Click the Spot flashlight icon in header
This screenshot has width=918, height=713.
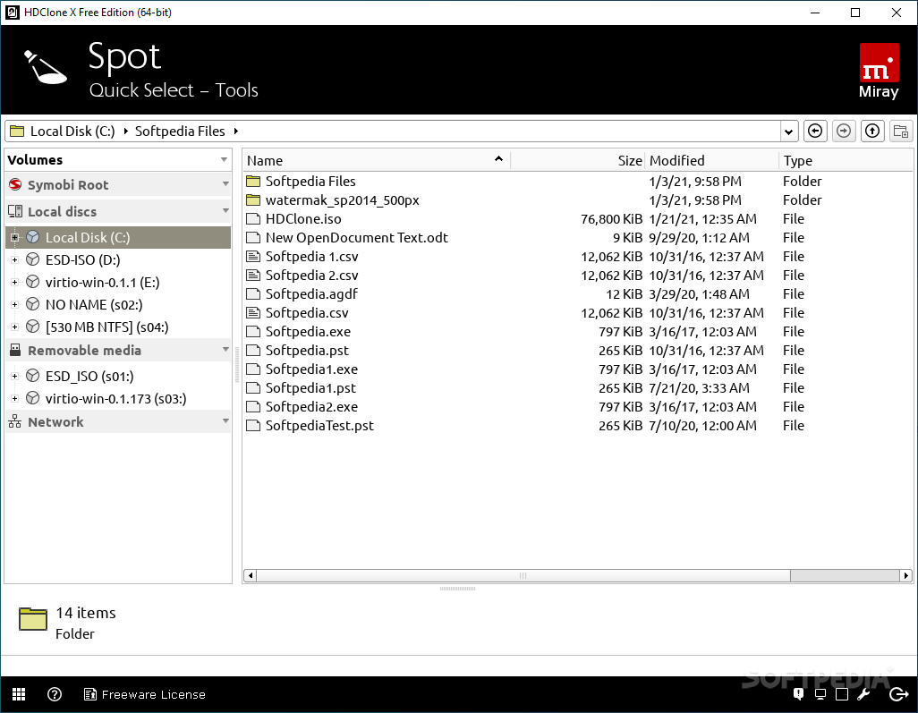click(x=45, y=67)
